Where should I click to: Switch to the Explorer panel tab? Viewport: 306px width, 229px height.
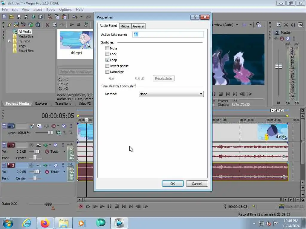point(41,103)
